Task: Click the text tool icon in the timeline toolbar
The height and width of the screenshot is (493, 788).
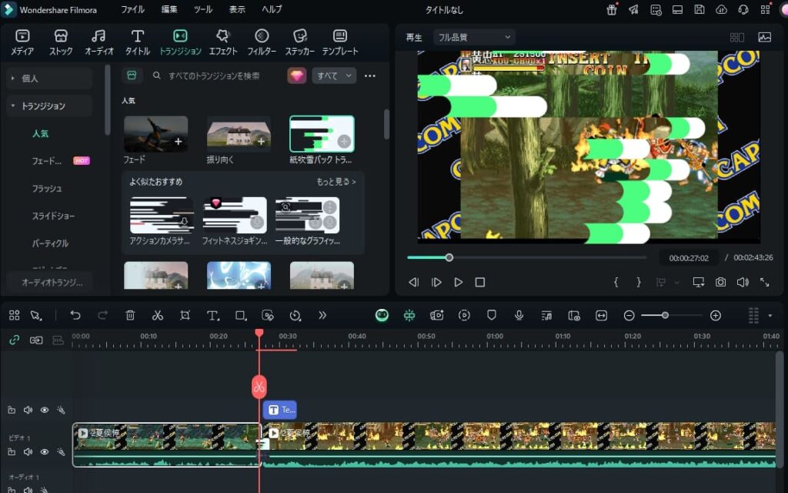Action: (x=213, y=315)
